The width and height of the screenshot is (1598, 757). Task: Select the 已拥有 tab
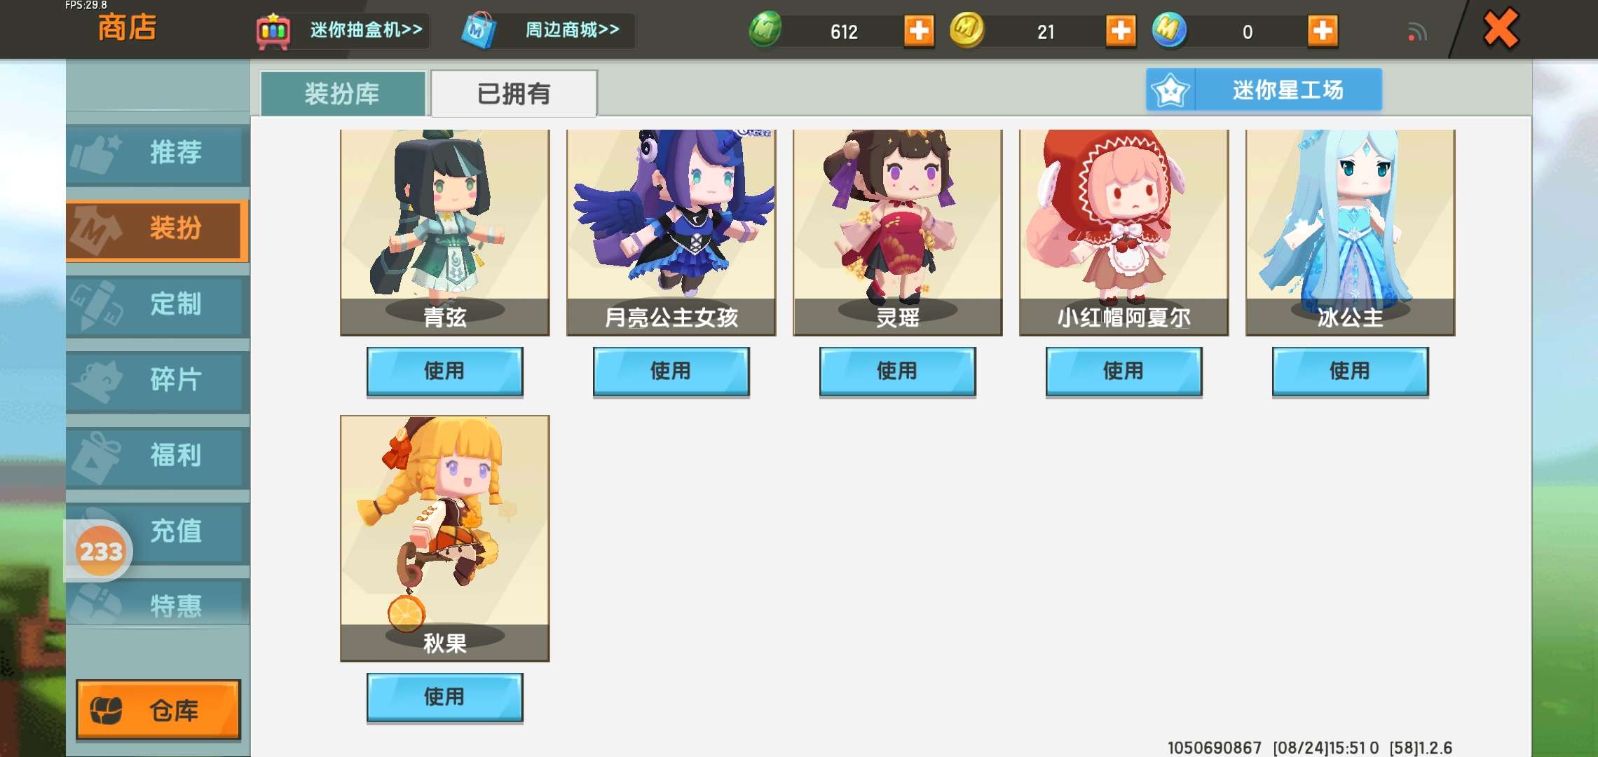point(514,93)
